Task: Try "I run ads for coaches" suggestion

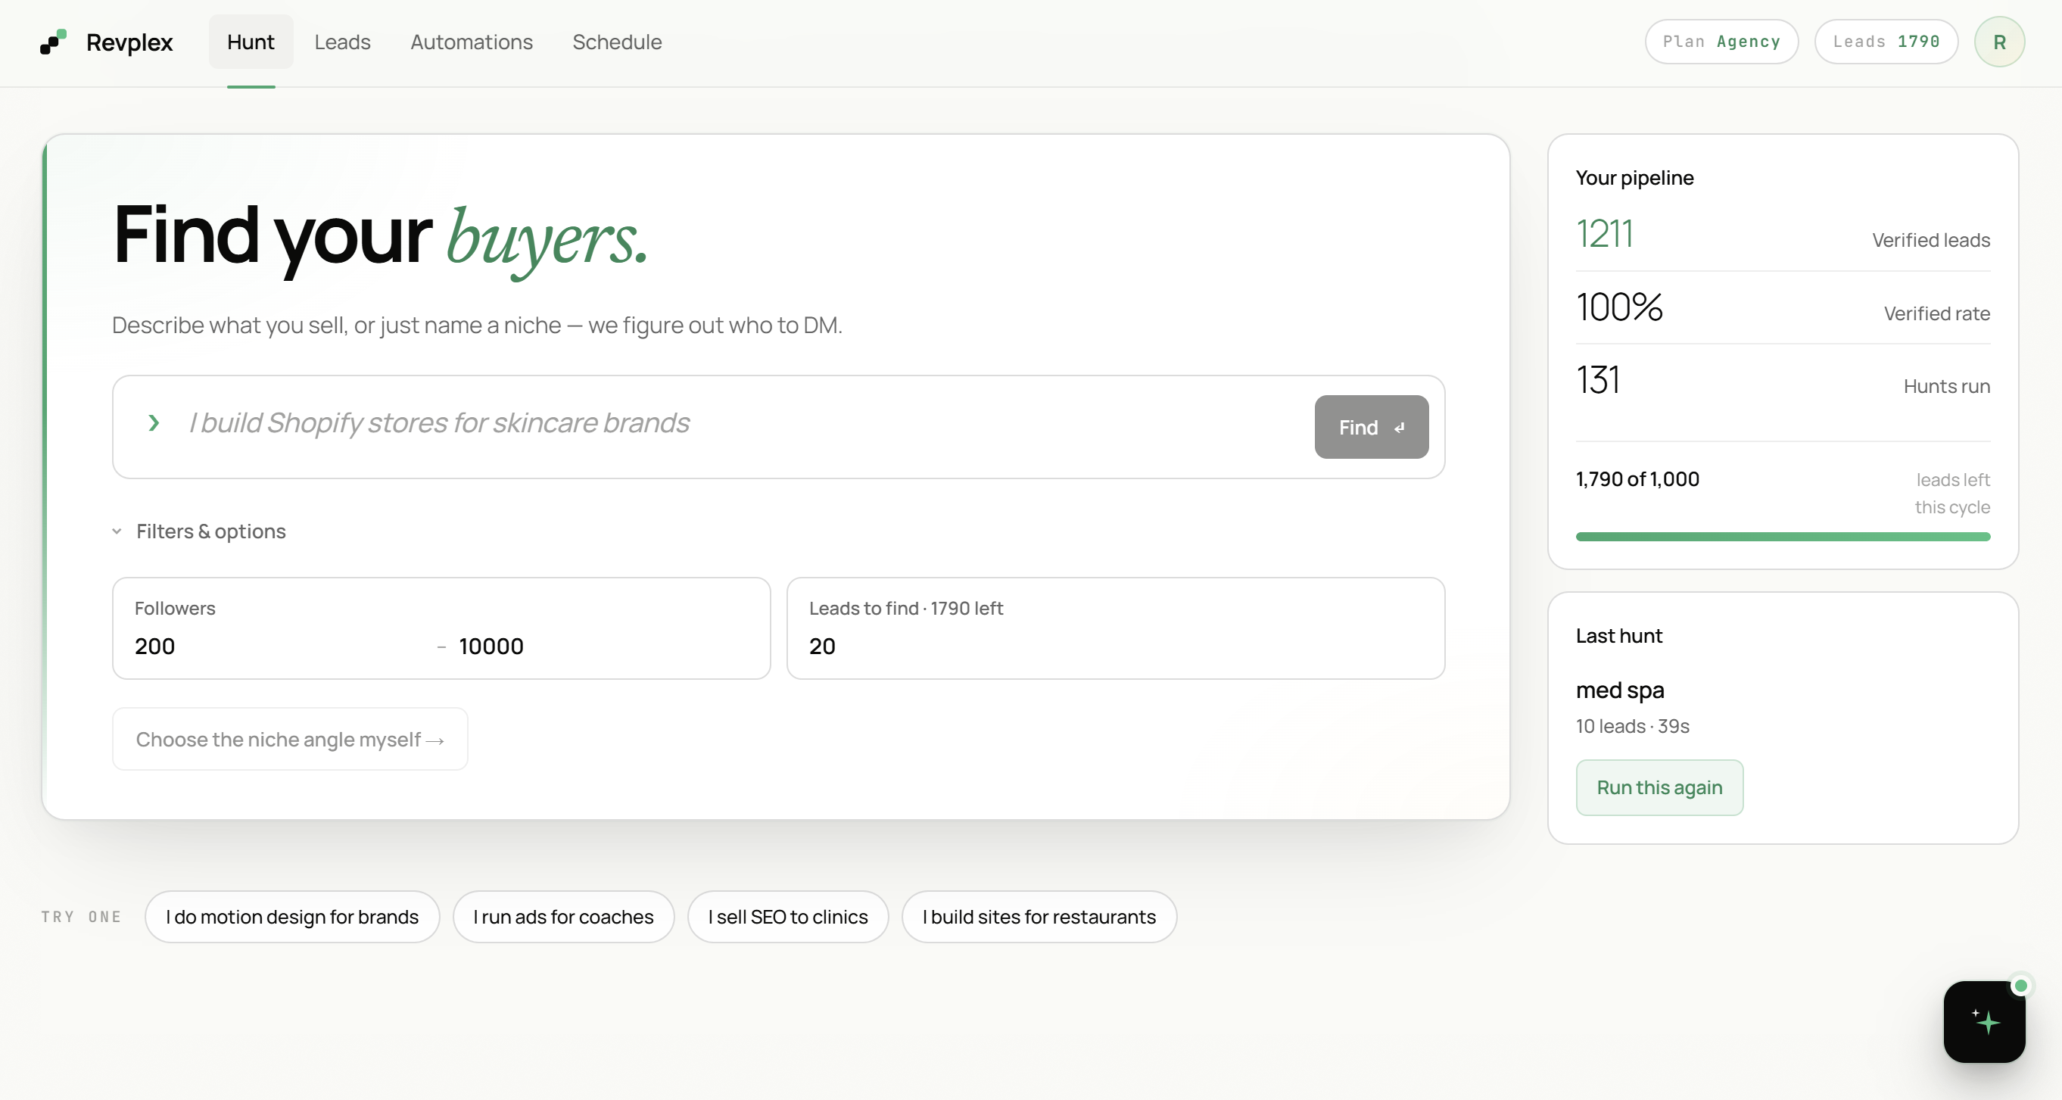Action: (x=563, y=917)
